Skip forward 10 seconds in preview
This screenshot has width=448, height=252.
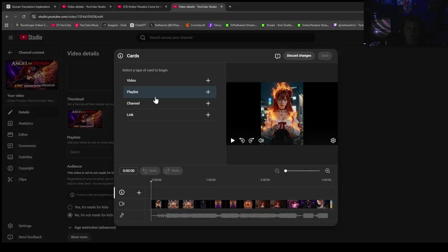pyautogui.click(x=251, y=140)
